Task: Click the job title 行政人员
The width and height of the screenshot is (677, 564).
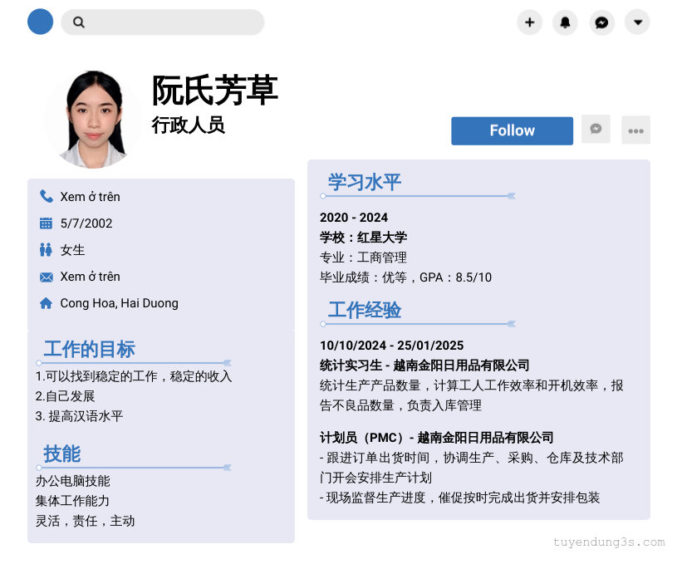Action: [x=188, y=125]
